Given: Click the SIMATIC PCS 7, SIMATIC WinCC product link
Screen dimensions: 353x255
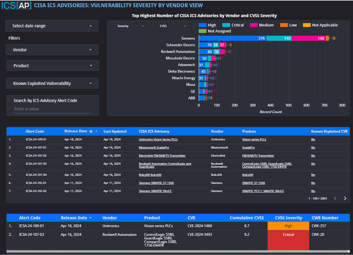Looking at the screenshot, I should pos(263,191).
